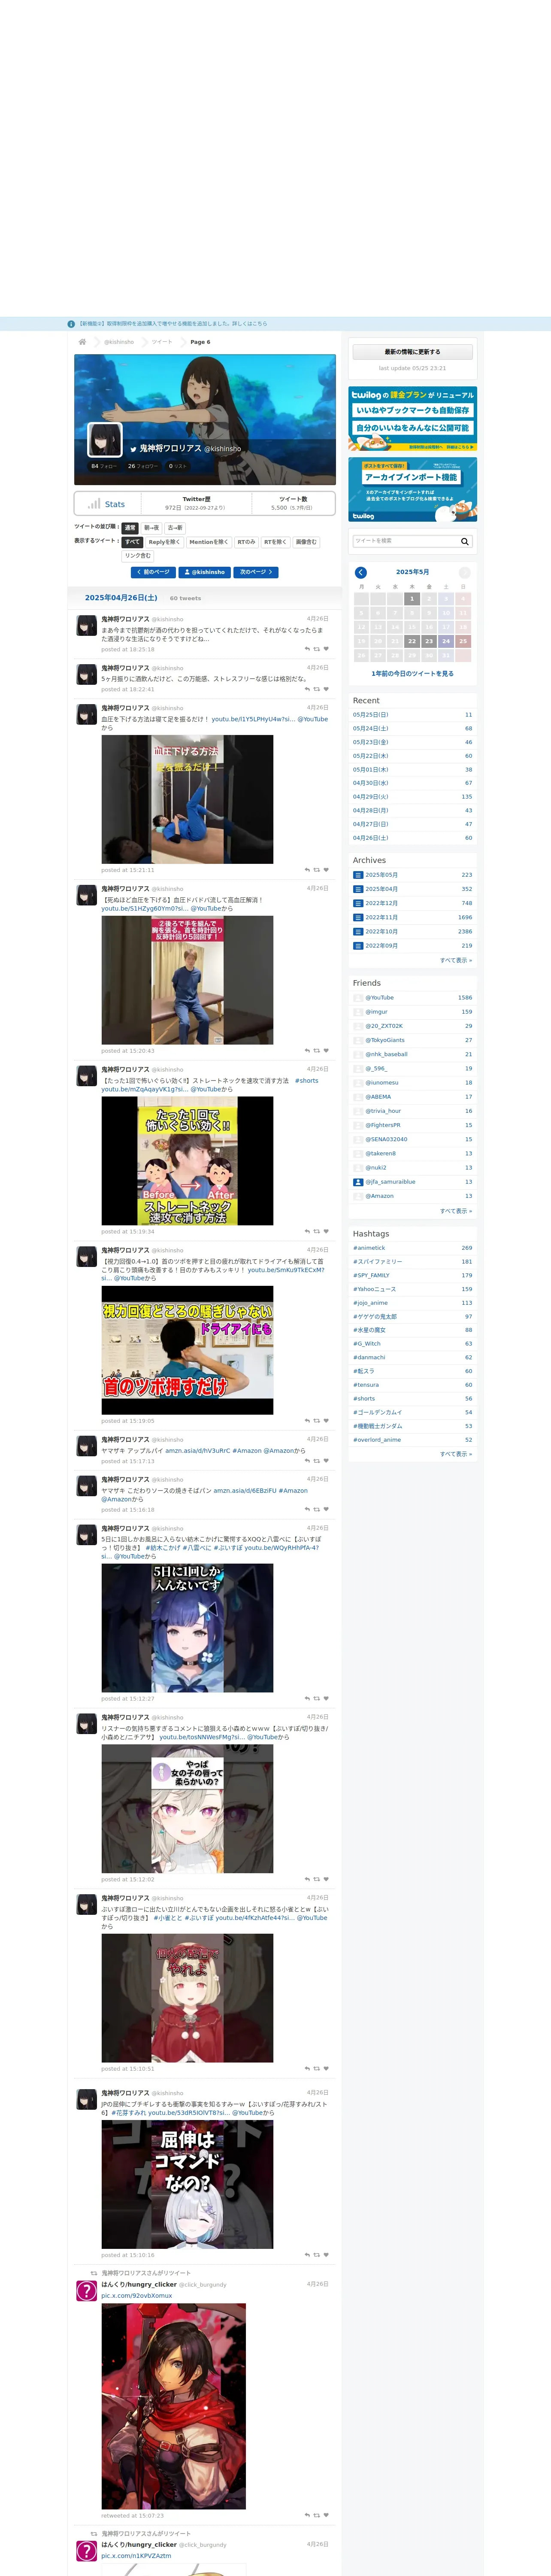This screenshot has height=2576, width=551.
Task: Open ツイート breadcrumb item
Action: 162,342
